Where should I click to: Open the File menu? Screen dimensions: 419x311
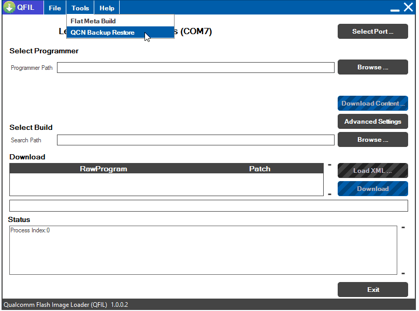55,8
